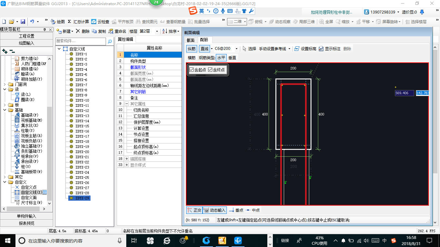
Task: Click 新建 to create a component
Action: 64,31
